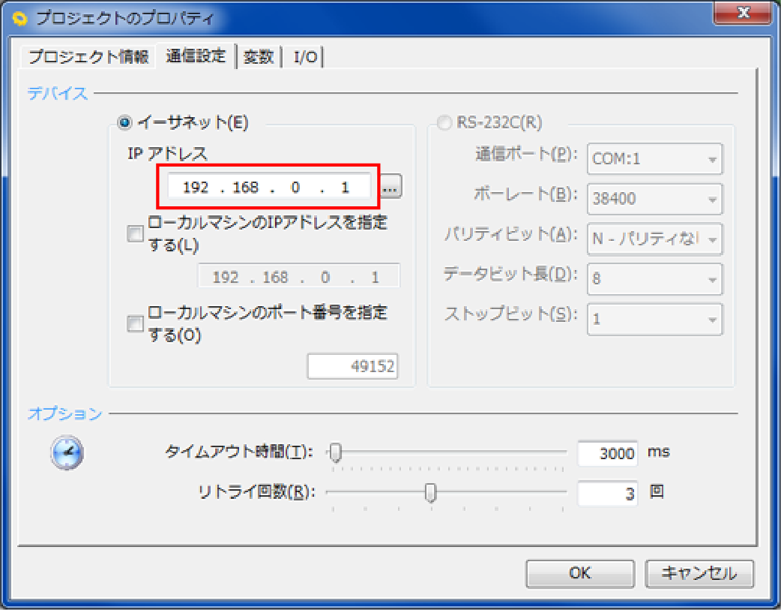Click the リトライ回数 value input field
The image size is (781, 610).
point(607,493)
